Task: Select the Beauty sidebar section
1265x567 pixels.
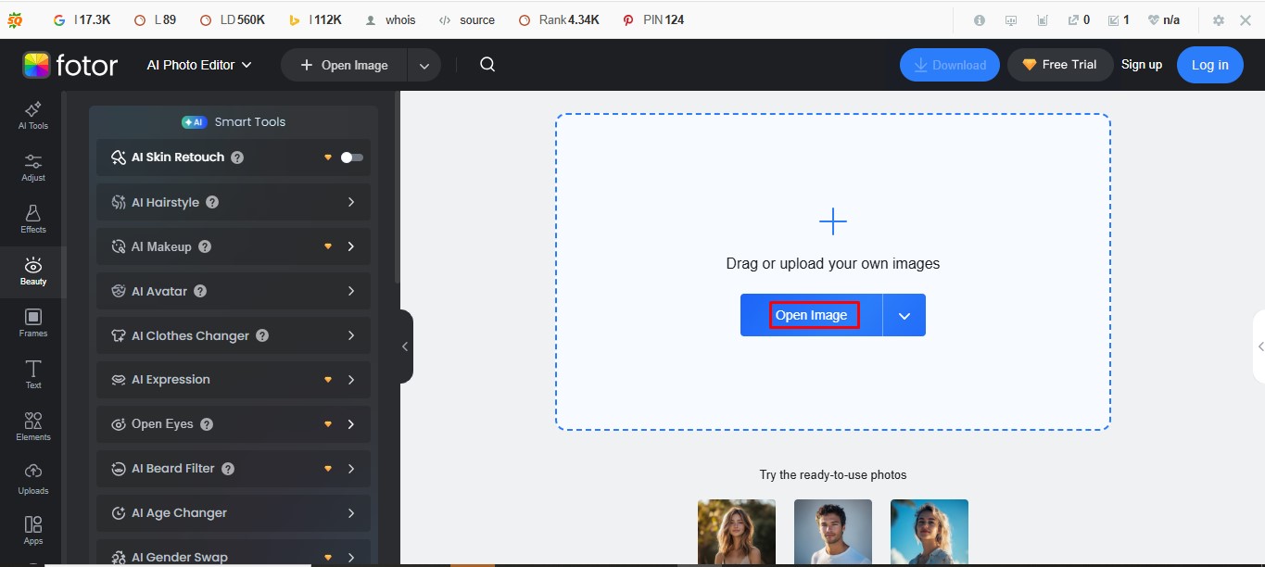Action: point(32,271)
